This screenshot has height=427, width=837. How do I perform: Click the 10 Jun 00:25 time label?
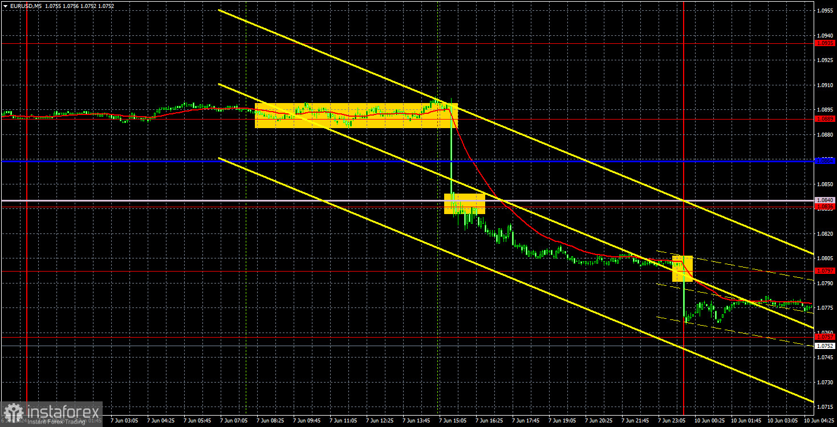click(x=709, y=421)
